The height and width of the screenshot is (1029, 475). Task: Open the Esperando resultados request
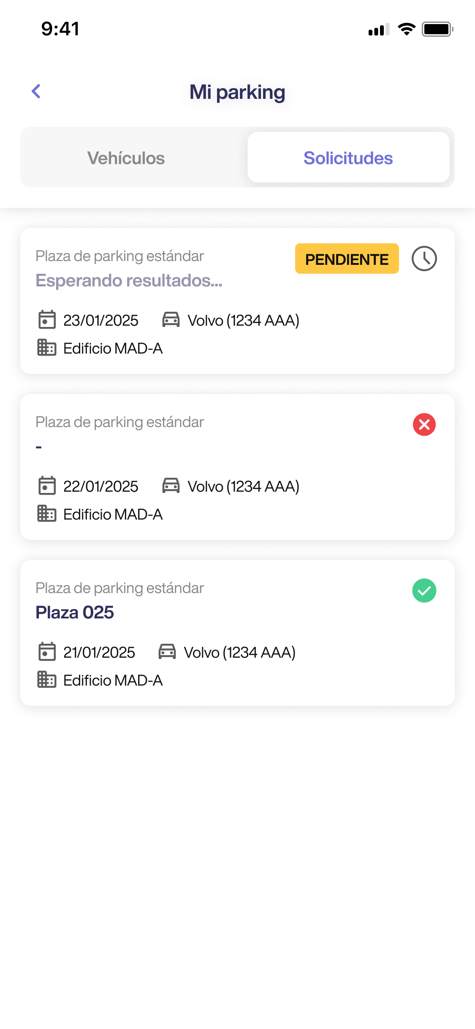coord(129,280)
